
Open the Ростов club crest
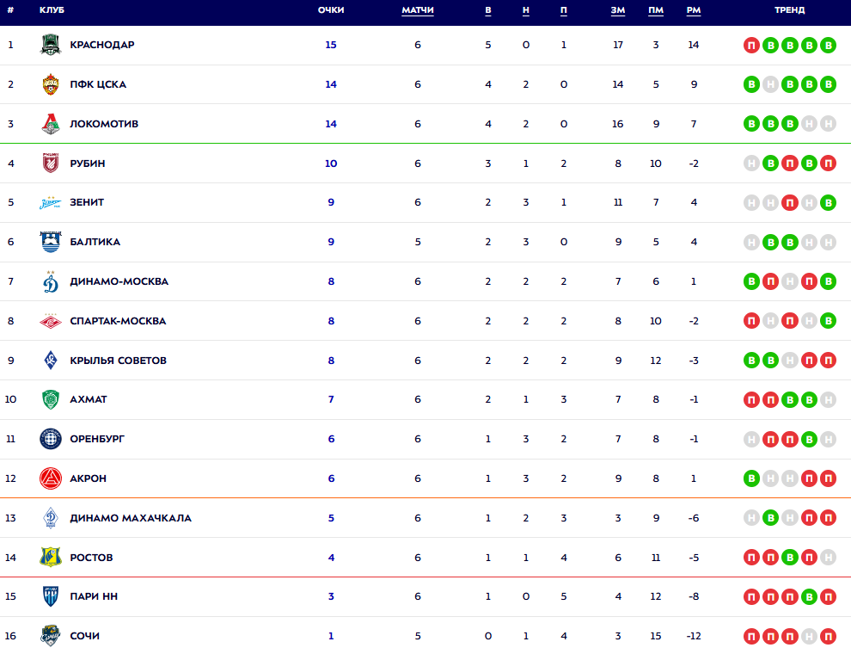[x=51, y=558]
